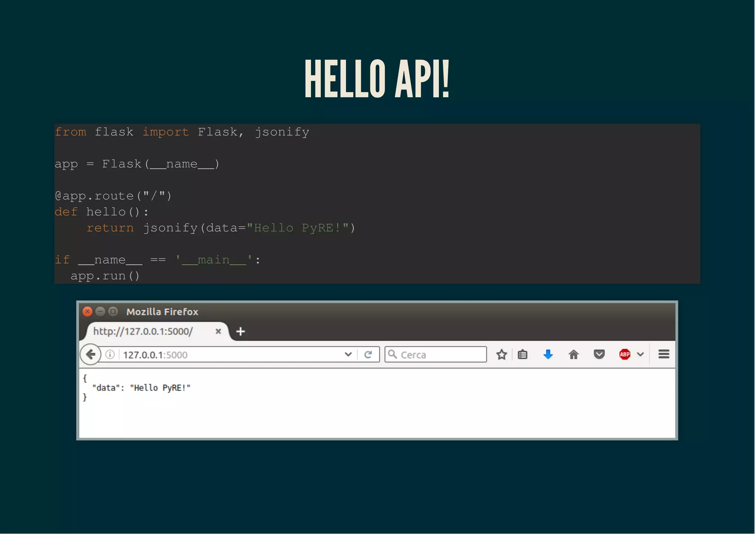
Task: Close the Mozilla Firefox window
Action: click(87, 312)
